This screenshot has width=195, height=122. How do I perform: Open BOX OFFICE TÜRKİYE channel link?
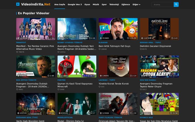click(x=26, y=80)
